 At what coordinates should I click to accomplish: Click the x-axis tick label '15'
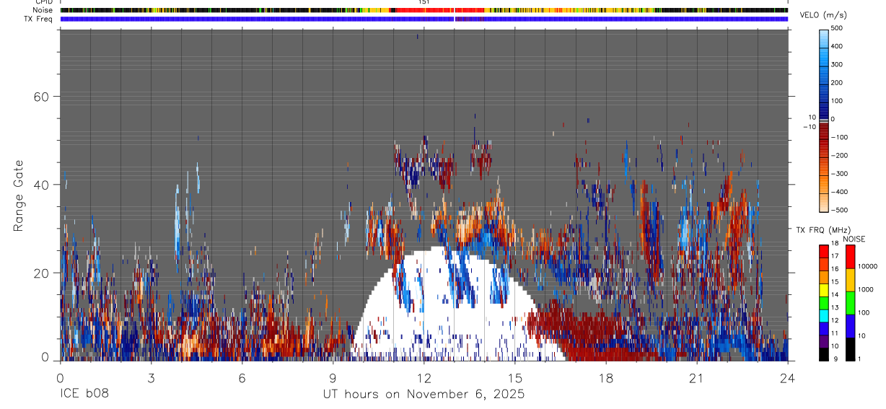(514, 378)
